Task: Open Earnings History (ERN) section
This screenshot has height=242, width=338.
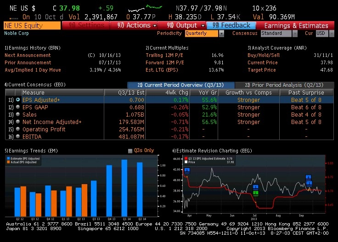Action: tap(33, 48)
